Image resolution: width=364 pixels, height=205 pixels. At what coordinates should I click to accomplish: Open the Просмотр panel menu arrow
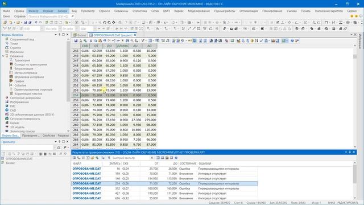(x=56, y=142)
